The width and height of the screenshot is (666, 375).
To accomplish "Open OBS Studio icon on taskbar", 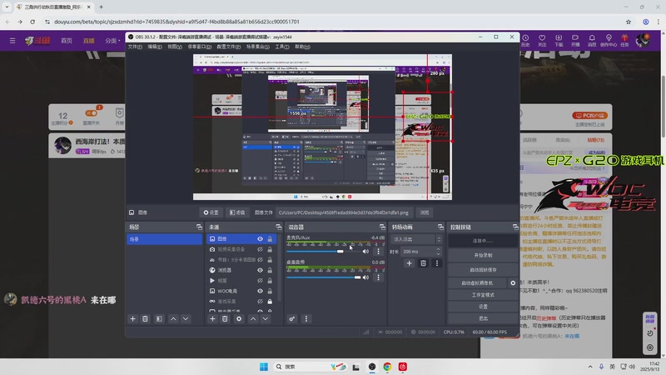I will tap(372, 367).
